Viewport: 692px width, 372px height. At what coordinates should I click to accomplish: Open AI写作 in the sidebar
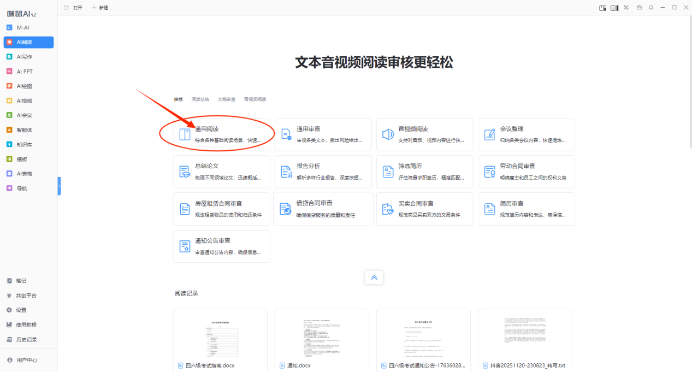[24, 57]
